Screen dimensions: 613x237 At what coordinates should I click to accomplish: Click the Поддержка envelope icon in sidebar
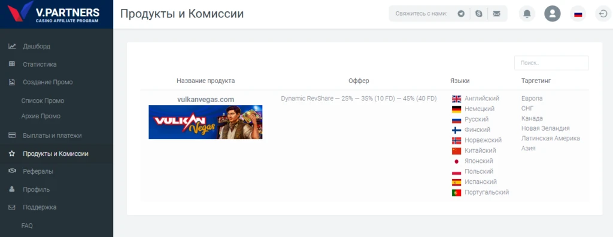coord(12,207)
